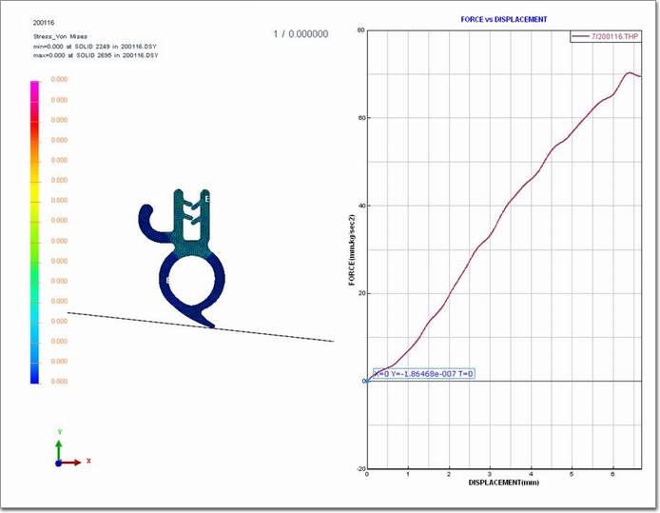The height and width of the screenshot is (513, 660).
Task: Click the dark blue bottom of color legend
Action: click(x=35, y=376)
